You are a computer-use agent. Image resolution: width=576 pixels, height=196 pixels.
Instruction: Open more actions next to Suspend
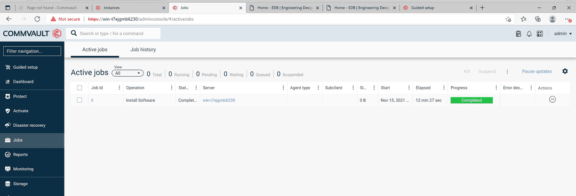coord(507,71)
